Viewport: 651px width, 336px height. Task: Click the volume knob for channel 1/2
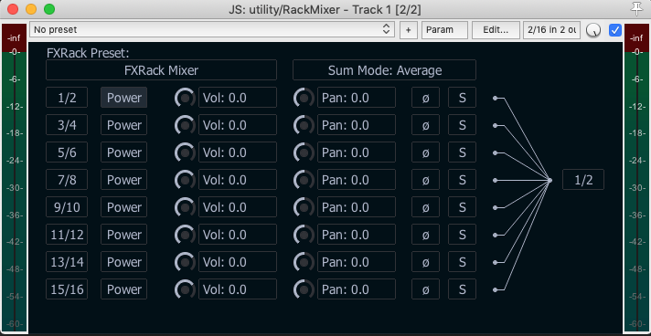[186, 98]
